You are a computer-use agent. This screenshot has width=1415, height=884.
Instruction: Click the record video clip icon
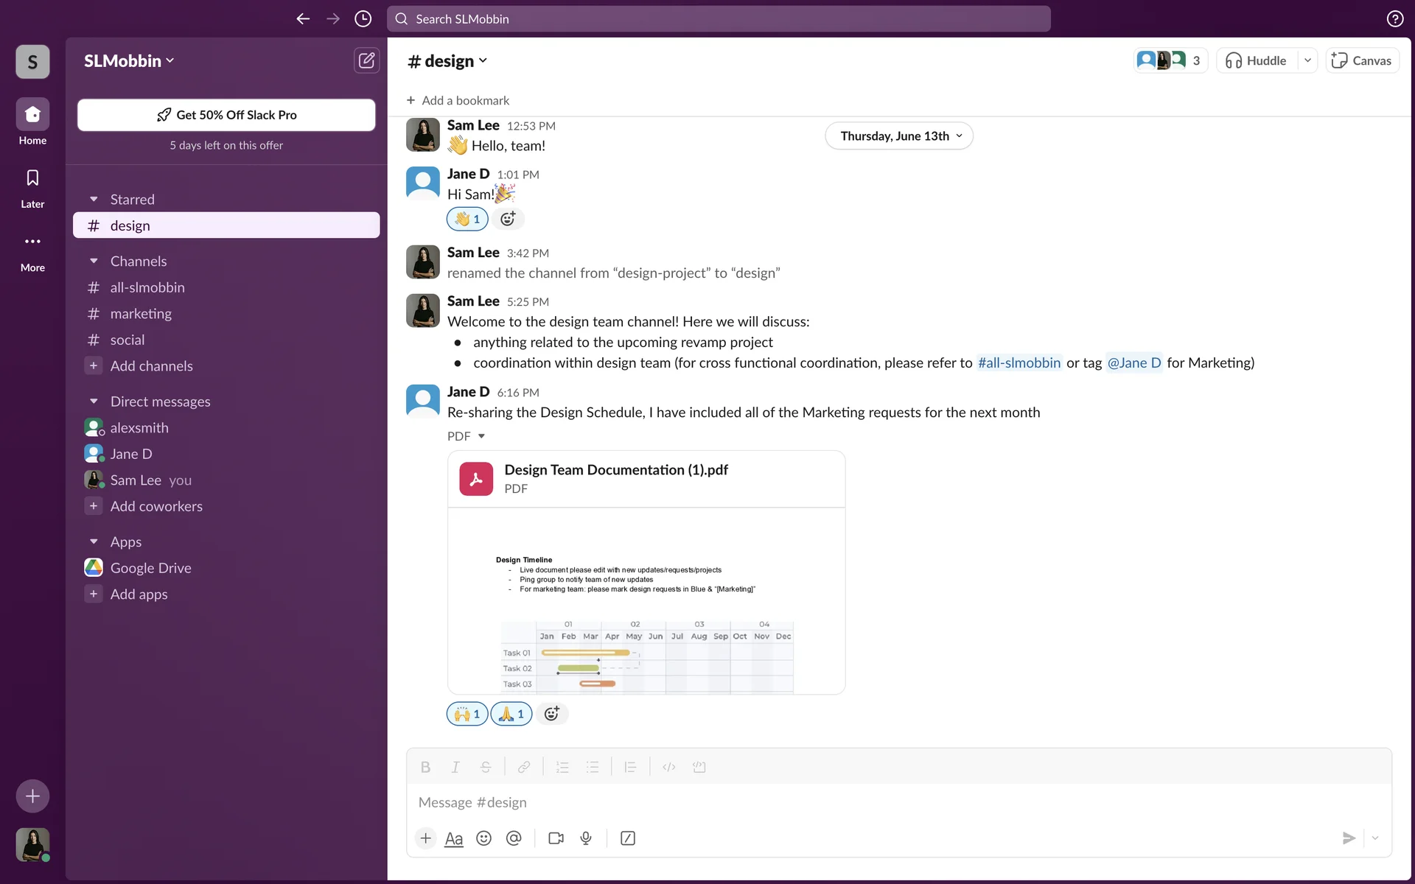click(x=556, y=838)
